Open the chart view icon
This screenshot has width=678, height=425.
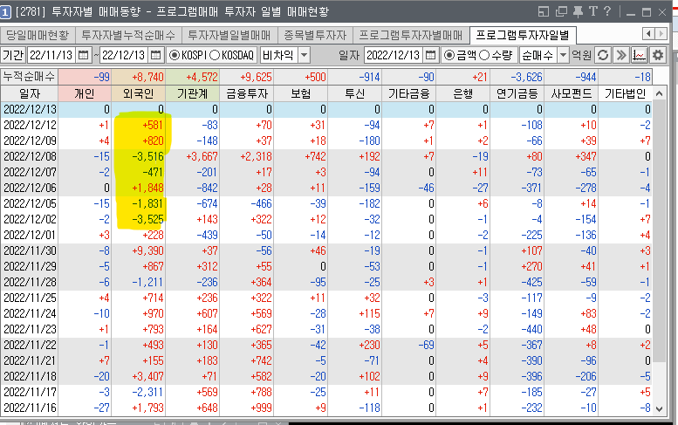[x=640, y=55]
